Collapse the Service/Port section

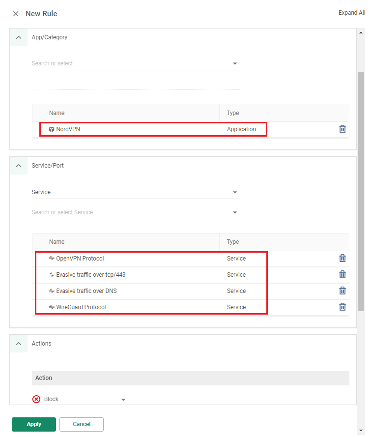(x=19, y=166)
